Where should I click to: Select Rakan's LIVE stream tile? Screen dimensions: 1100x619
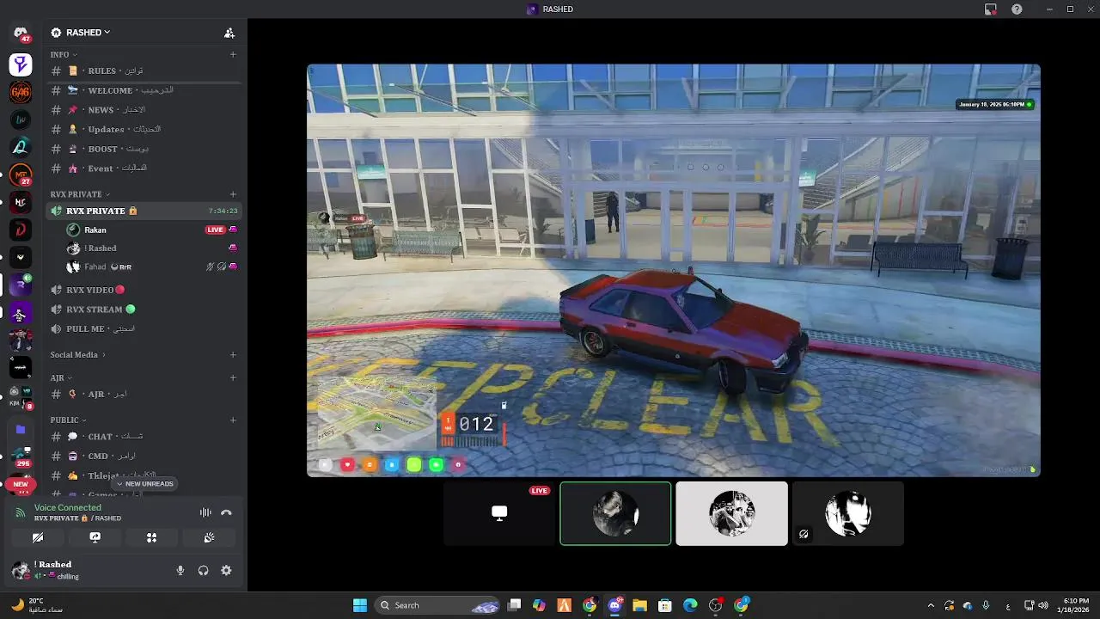[x=499, y=513]
